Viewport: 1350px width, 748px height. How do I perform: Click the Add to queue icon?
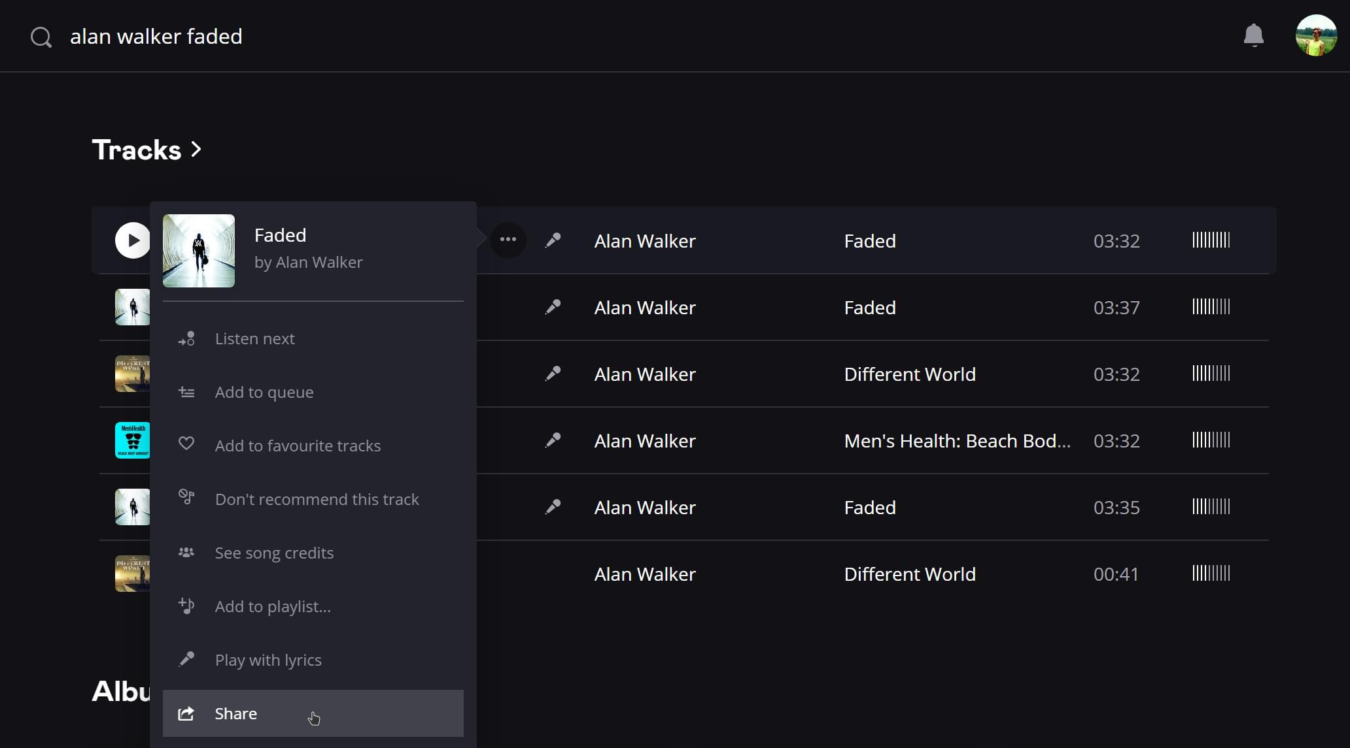pos(186,392)
